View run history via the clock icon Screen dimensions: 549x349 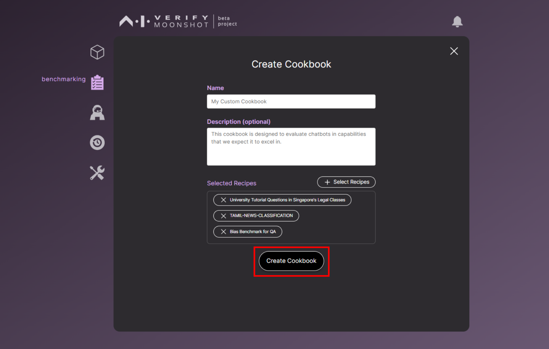97,142
